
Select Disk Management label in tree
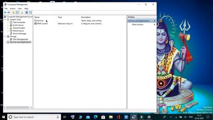click(x=21, y=39)
